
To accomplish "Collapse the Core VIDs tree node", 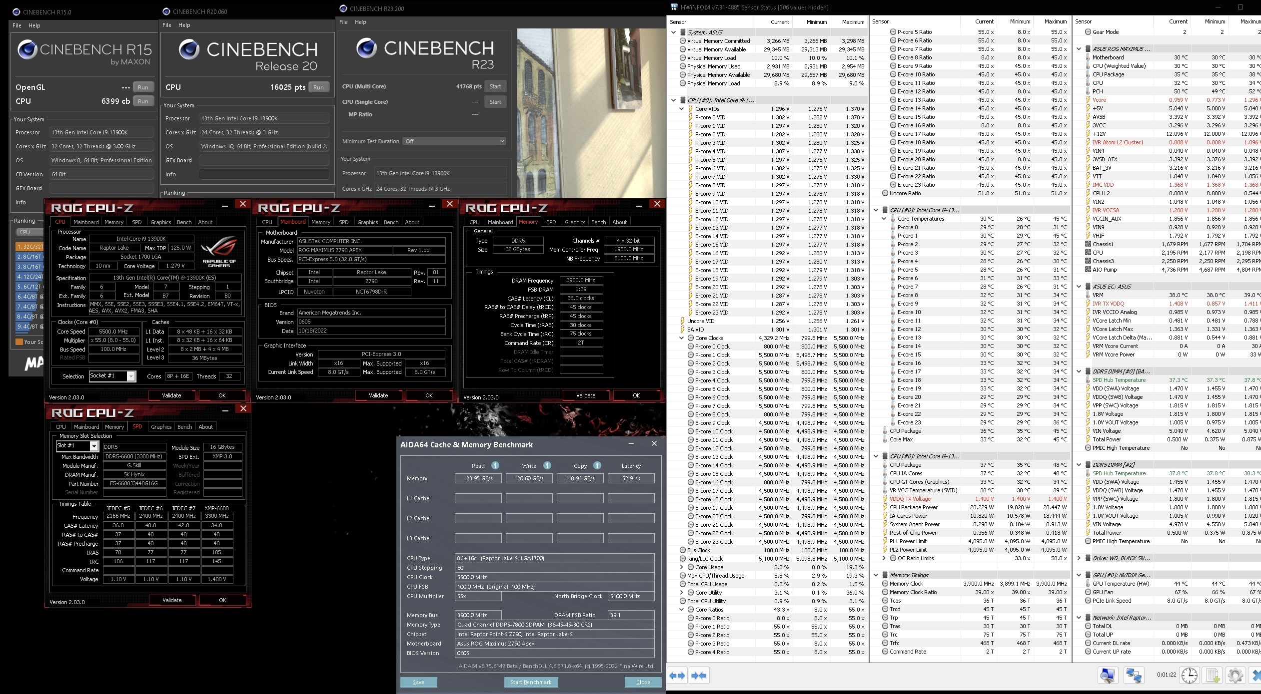I will [681, 109].
